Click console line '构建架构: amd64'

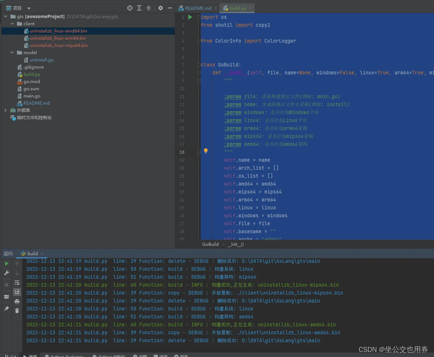pos(234,317)
